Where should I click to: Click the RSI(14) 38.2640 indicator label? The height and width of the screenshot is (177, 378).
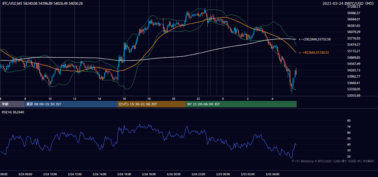pos(13,112)
